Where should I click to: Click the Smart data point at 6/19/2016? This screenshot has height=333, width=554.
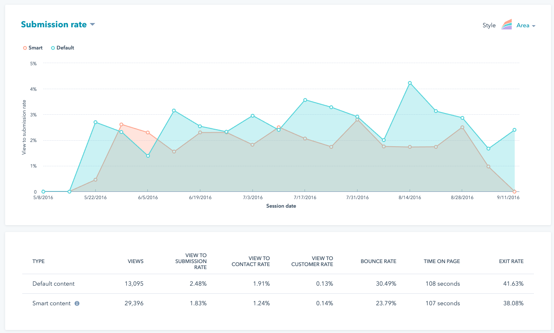click(x=200, y=133)
